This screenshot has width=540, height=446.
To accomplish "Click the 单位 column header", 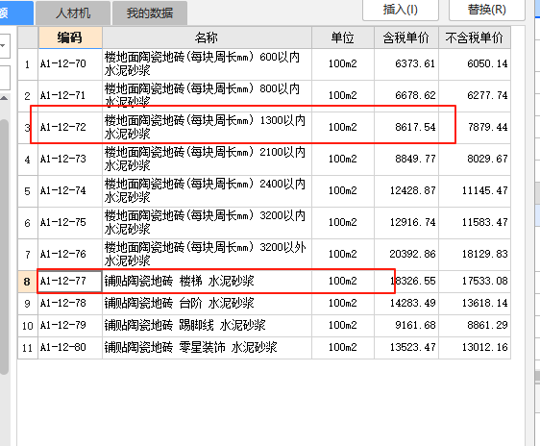I will [343, 37].
